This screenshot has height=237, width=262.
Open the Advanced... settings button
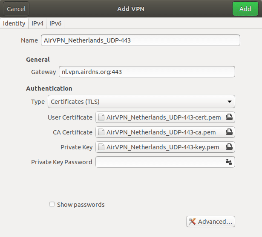pos(210,222)
